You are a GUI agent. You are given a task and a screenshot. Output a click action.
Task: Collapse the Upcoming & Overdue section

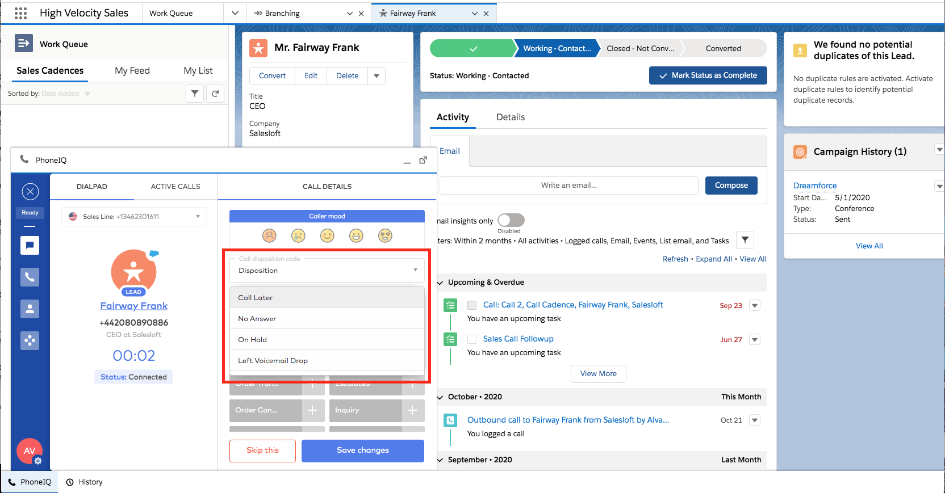pos(441,283)
